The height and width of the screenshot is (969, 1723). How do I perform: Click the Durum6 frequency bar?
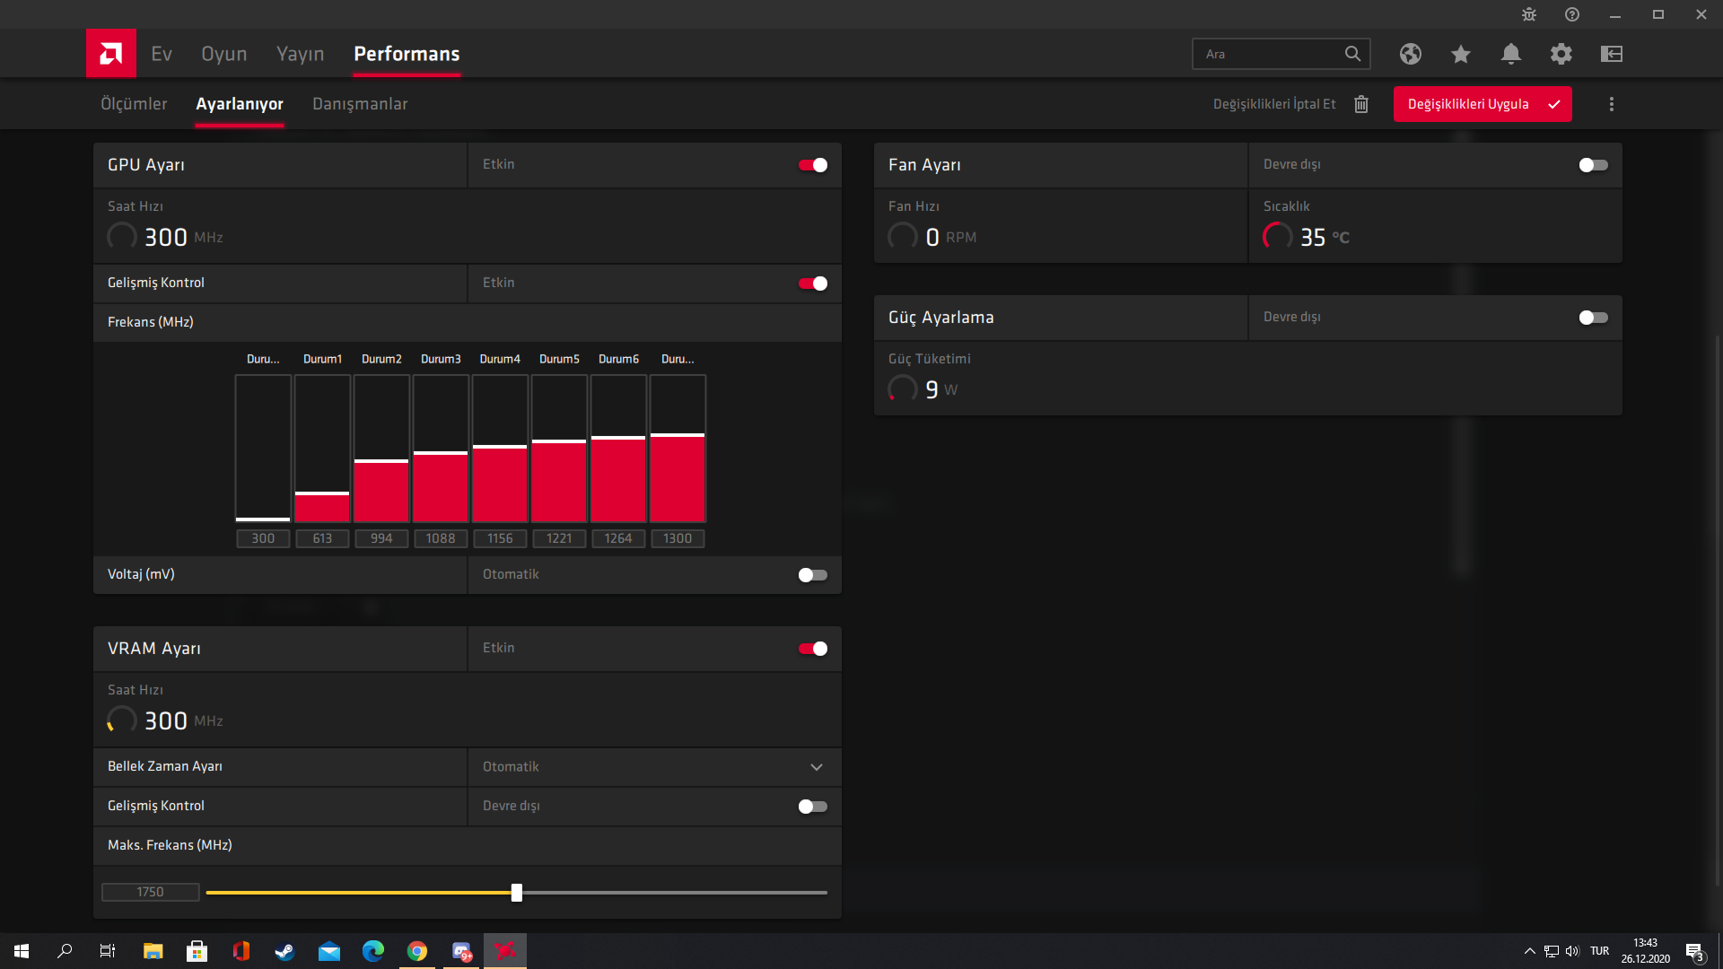pos(618,449)
